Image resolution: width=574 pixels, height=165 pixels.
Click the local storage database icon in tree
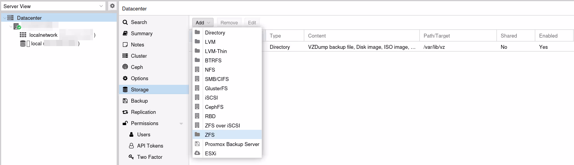pyautogui.click(x=23, y=44)
